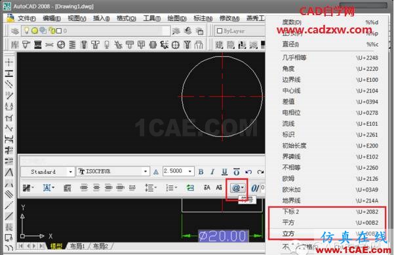Select the Distribute text alignment icon
Image resolution: width=394 pixels, height=255 pixels.
132,187
